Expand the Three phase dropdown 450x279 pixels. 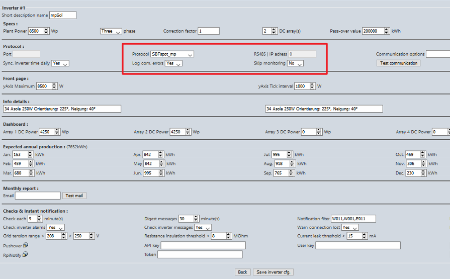(x=111, y=31)
